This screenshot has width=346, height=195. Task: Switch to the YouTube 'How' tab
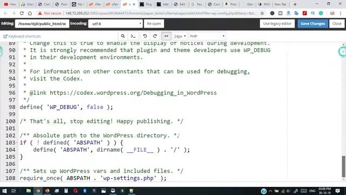pos(10,4)
